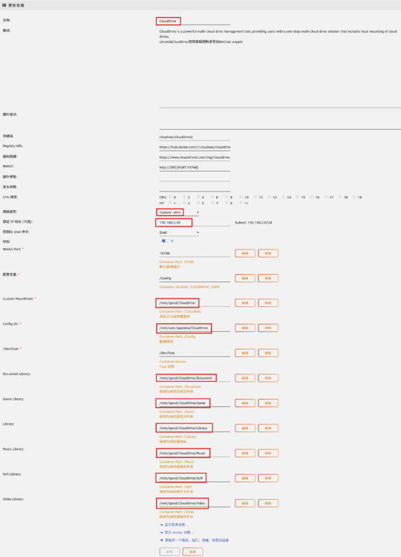Click Remove button for /Config variable

pos(268,278)
